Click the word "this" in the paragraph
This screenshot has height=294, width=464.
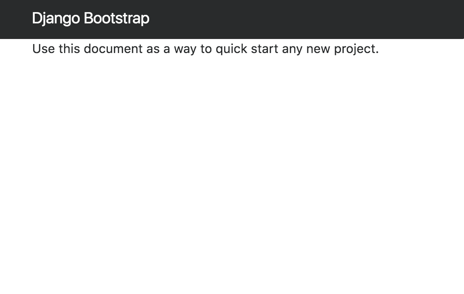click(69, 49)
